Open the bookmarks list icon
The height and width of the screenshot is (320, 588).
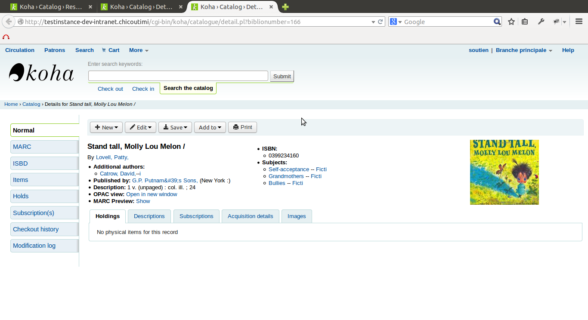point(525,22)
